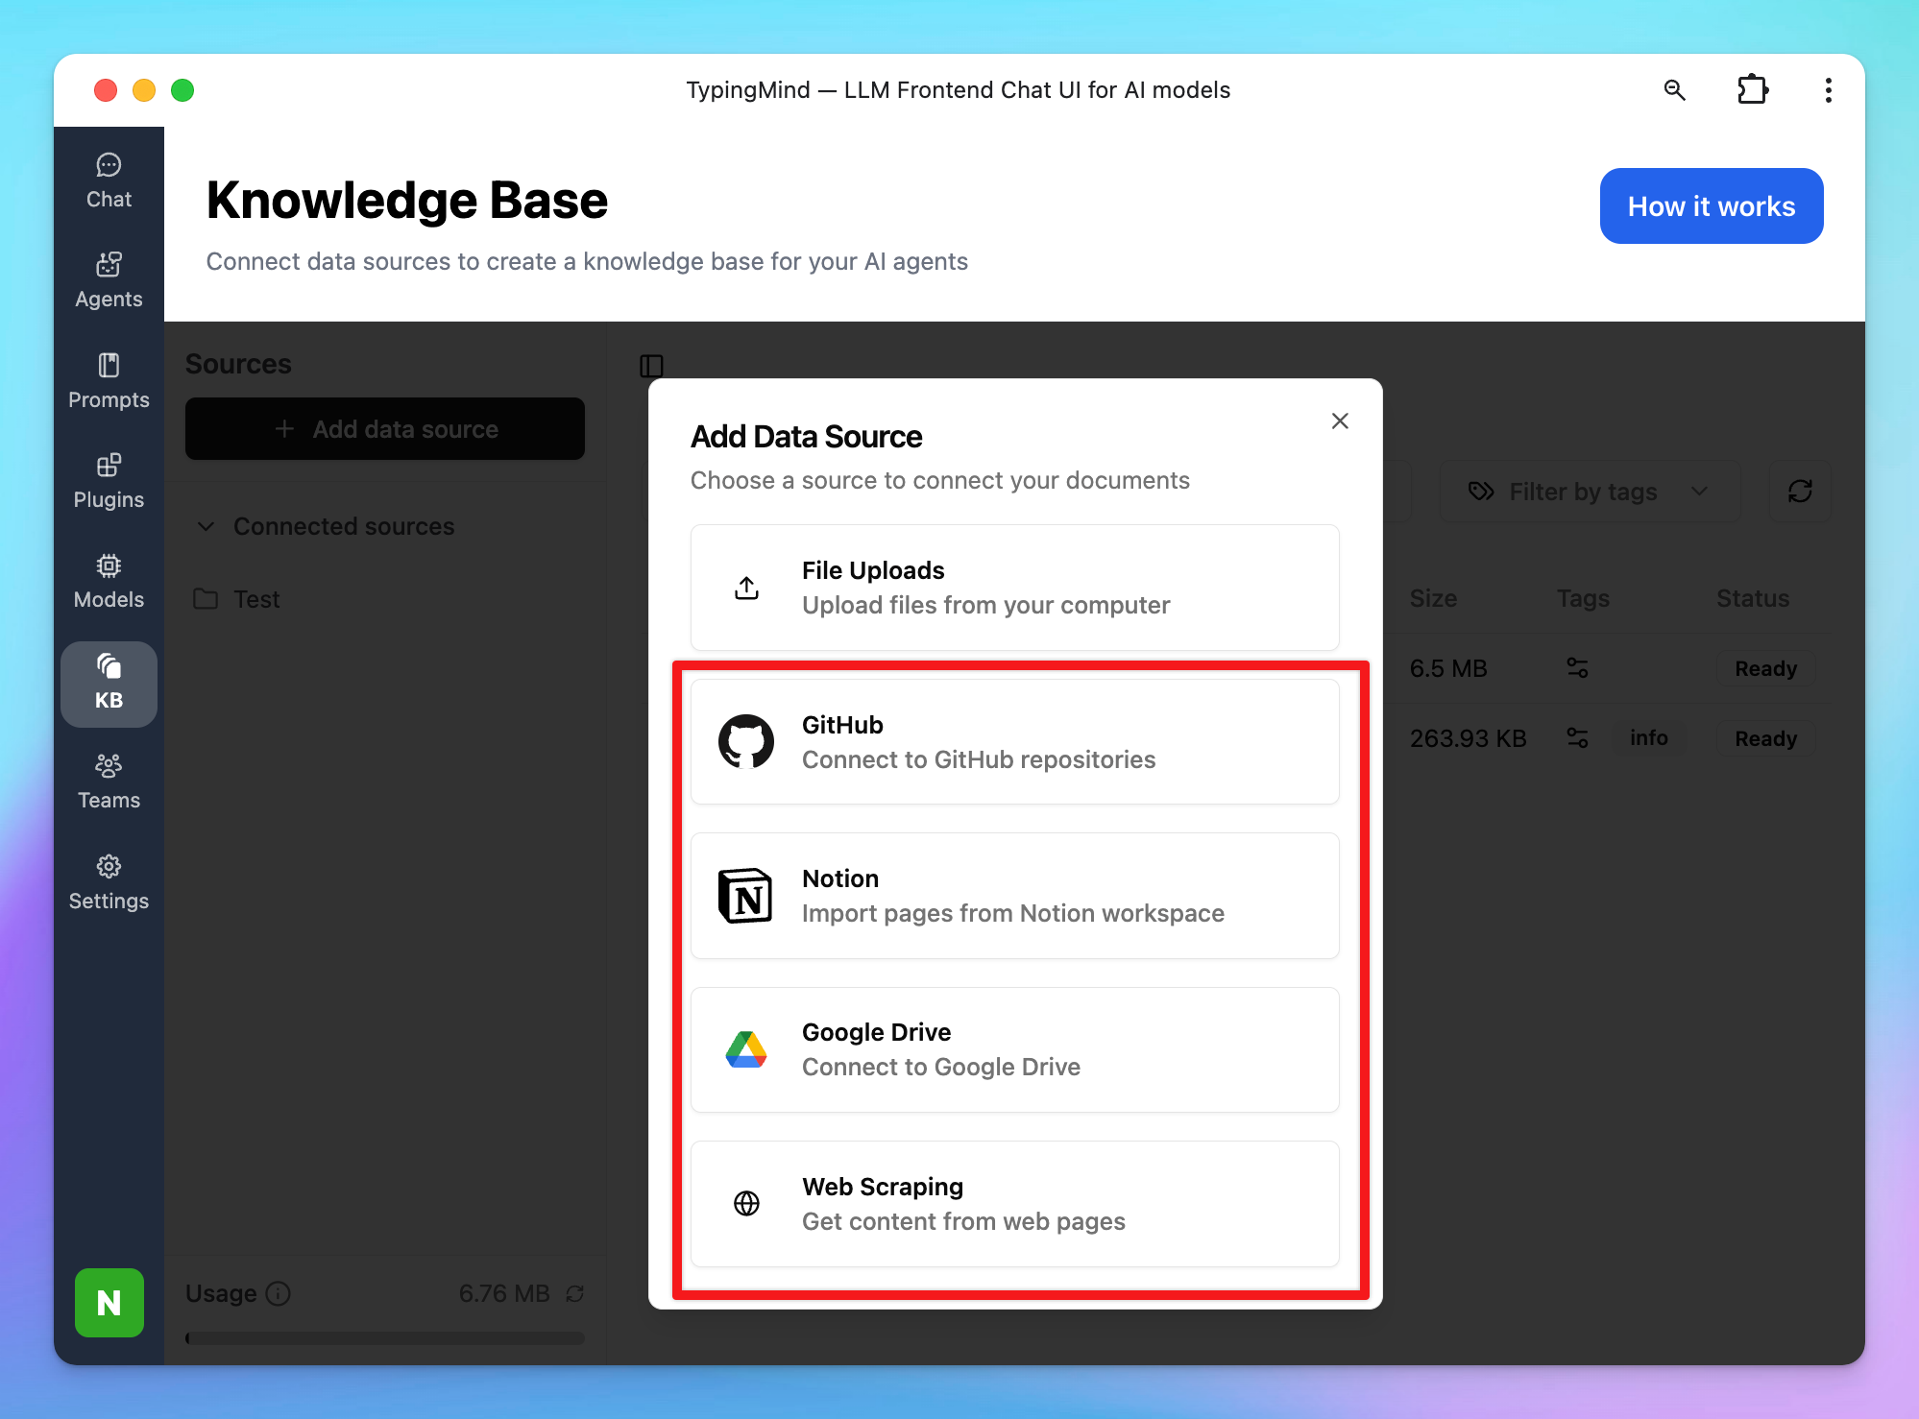Open Plugins from the sidebar
Viewport: 1919px width, 1419px height.
tap(109, 481)
